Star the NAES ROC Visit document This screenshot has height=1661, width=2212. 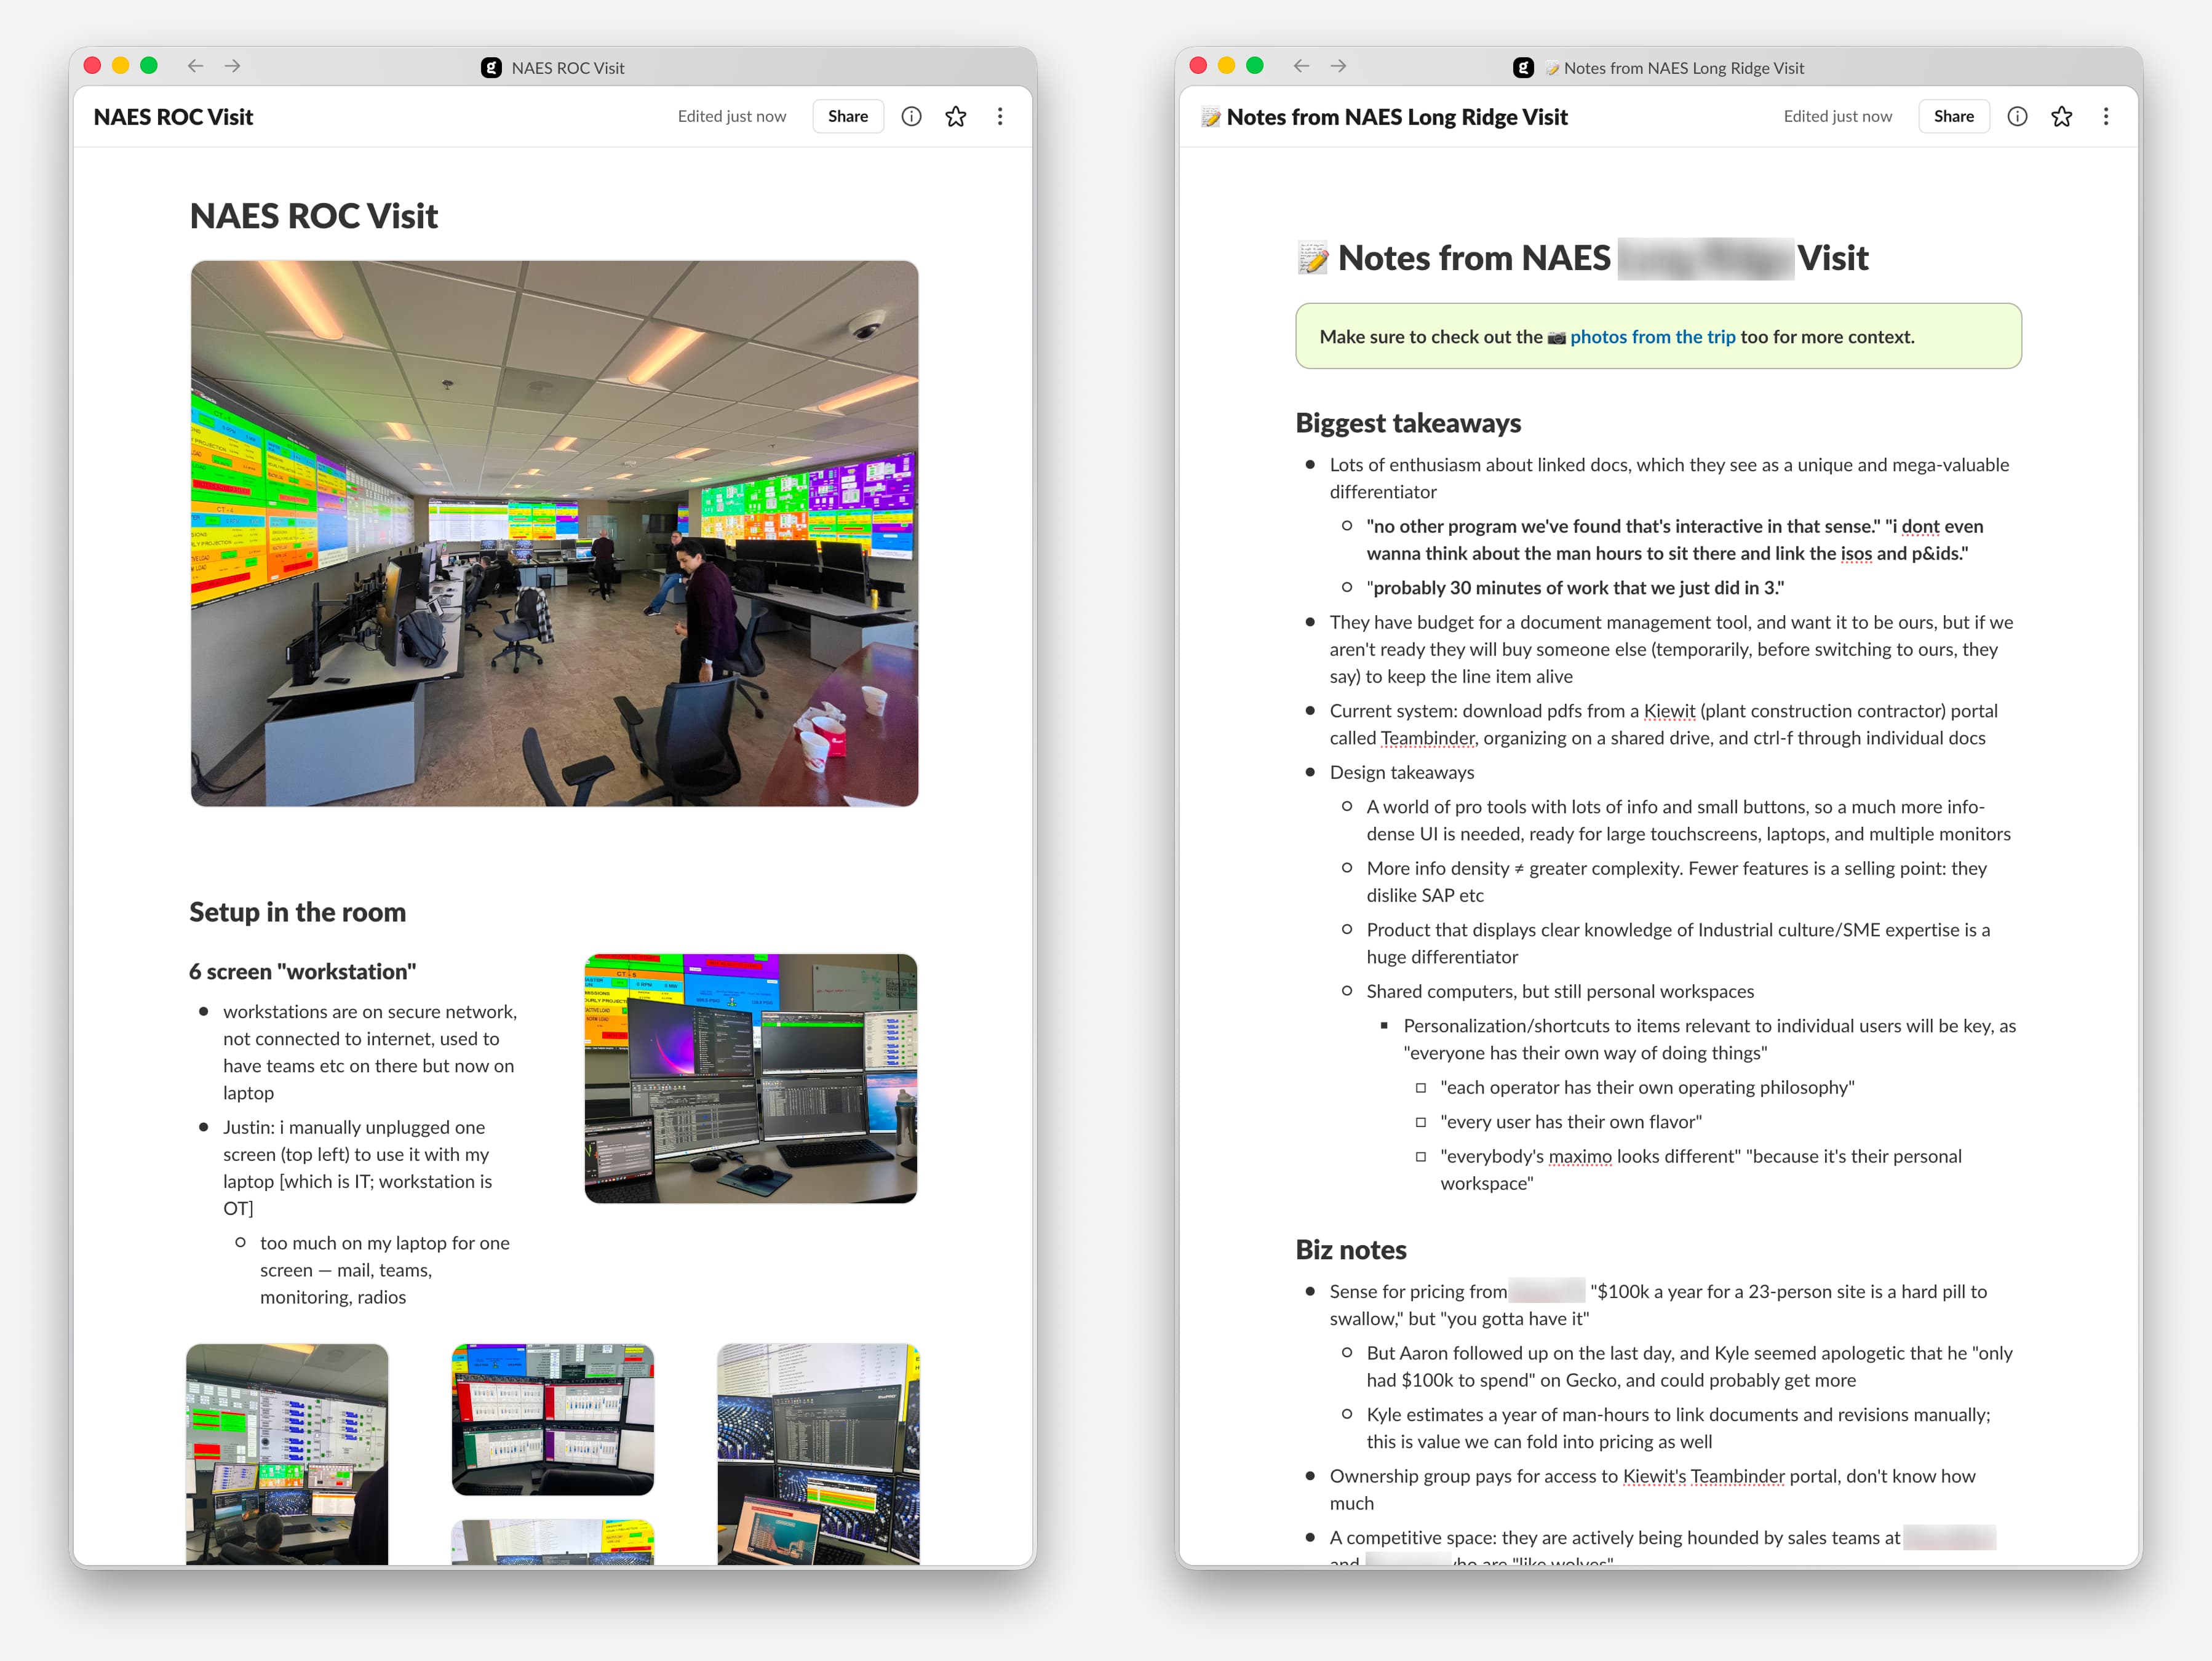pyautogui.click(x=956, y=116)
